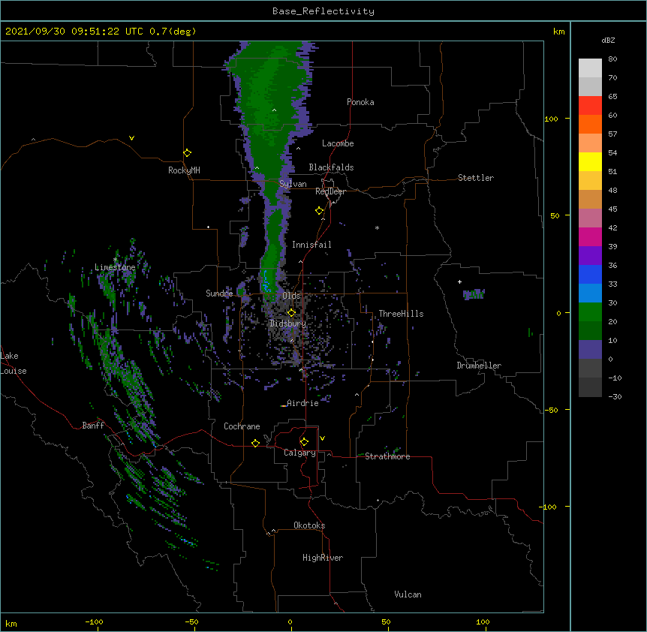Click the Airdrie label
Screen dimensions: 647x632
click(302, 403)
